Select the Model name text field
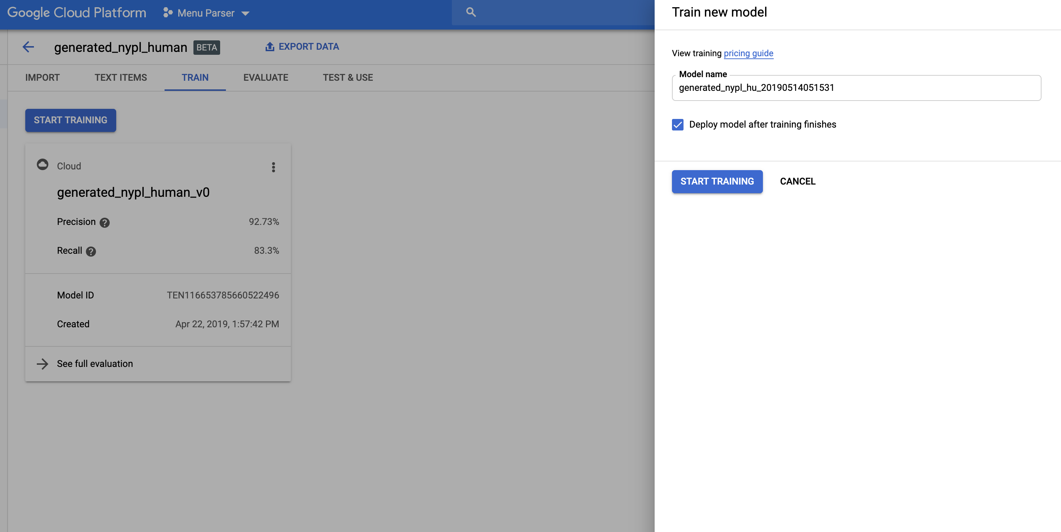This screenshot has width=1061, height=532. pos(856,88)
